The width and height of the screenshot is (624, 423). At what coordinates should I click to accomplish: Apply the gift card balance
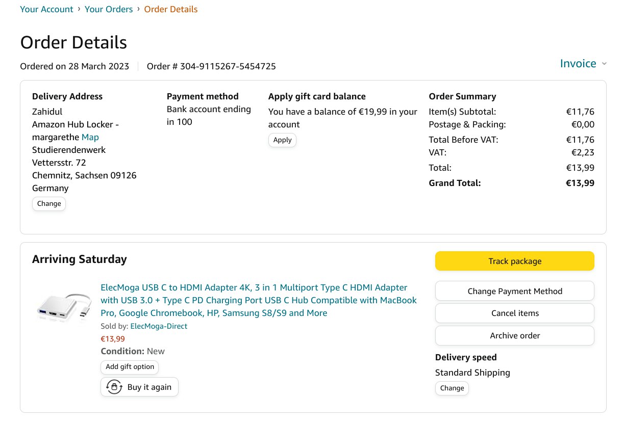282,140
